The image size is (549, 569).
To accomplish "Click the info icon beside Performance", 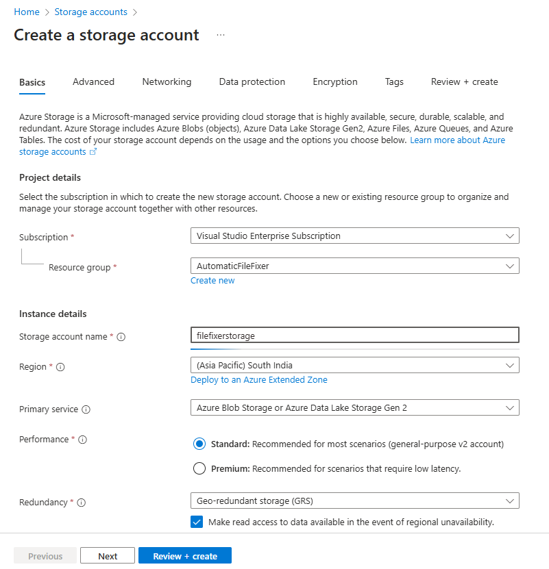I will tap(82, 440).
